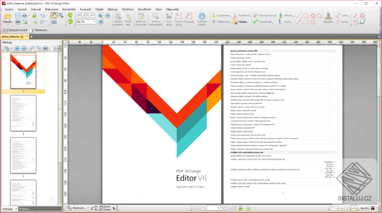Go to next page arrow in status bar

coord(226,208)
